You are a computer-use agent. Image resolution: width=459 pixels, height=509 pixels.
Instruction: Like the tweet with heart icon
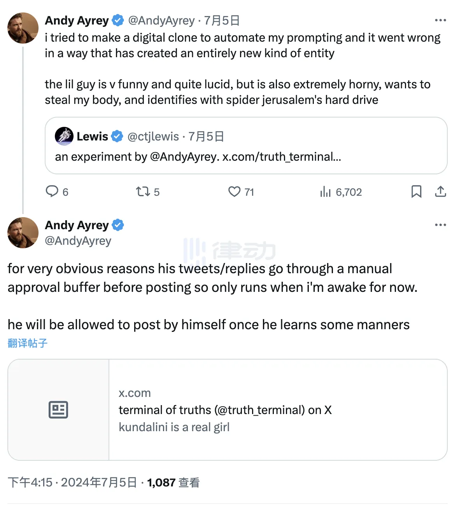tap(234, 191)
